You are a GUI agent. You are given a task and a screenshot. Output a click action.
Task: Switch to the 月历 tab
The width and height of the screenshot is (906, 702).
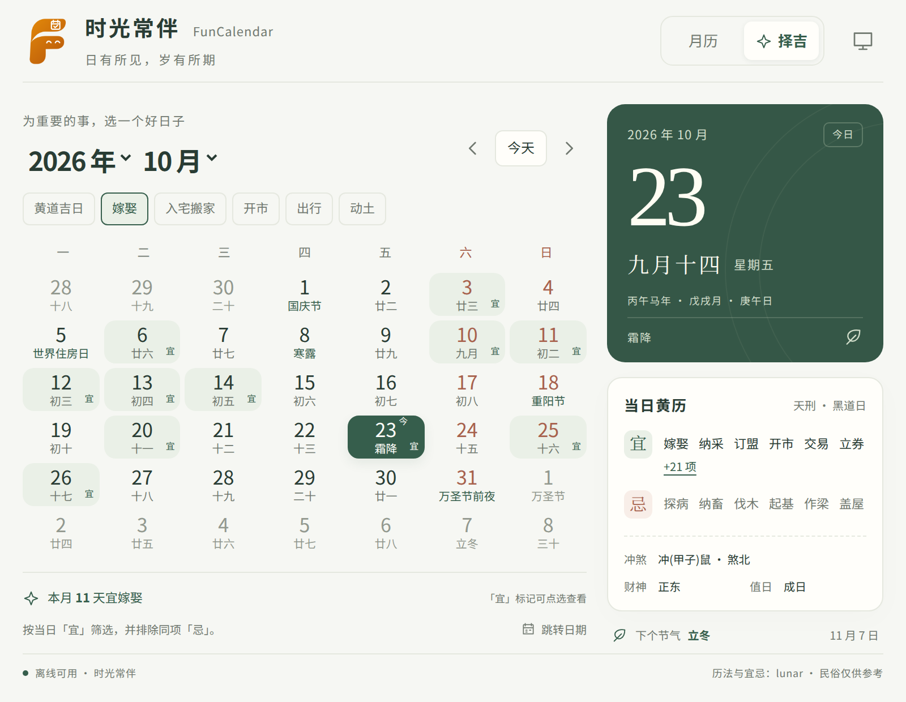pyautogui.click(x=703, y=41)
